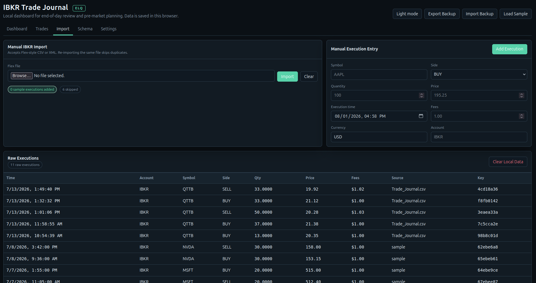The height and width of the screenshot is (283, 536).
Task: Click key 98b8c01d cell
Action: click(488, 236)
